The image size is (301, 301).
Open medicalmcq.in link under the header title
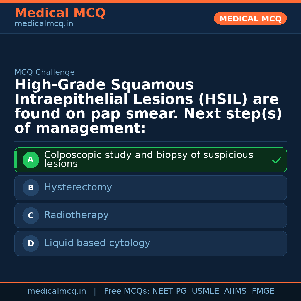tap(44, 24)
